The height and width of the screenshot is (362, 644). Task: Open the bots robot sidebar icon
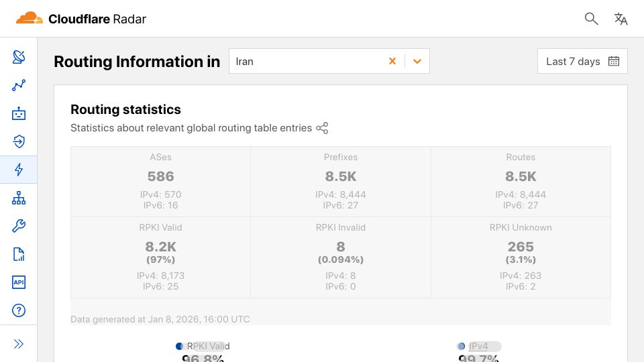tap(19, 113)
